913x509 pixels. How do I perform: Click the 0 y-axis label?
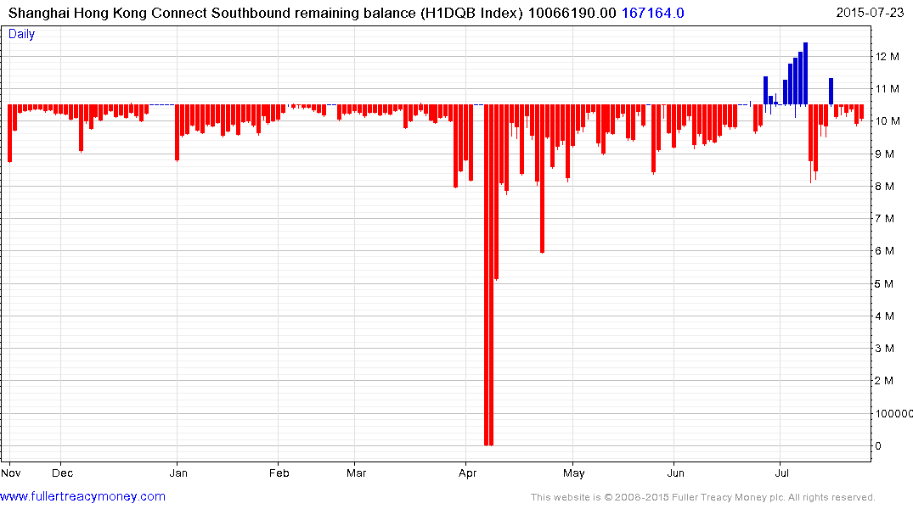pos(879,446)
